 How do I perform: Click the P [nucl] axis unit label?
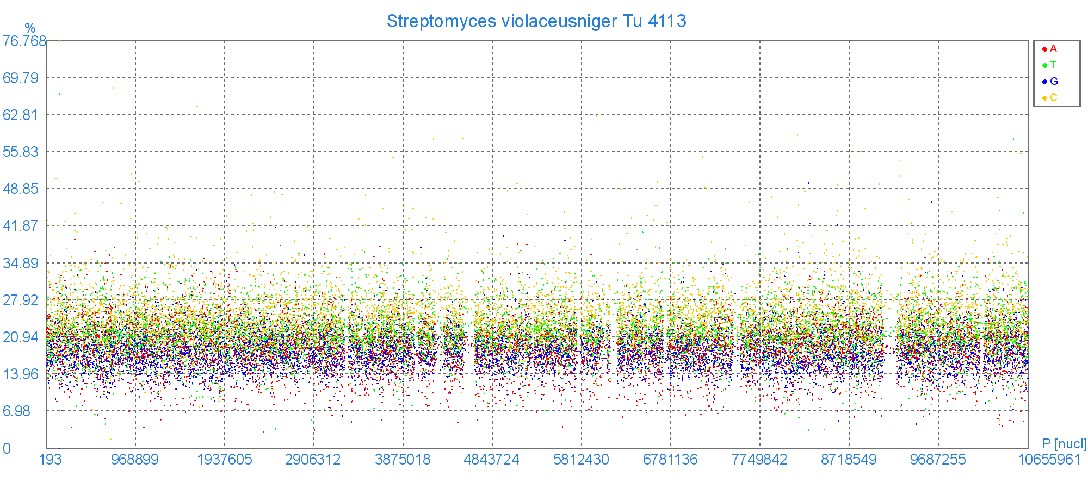click(1065, 444)
